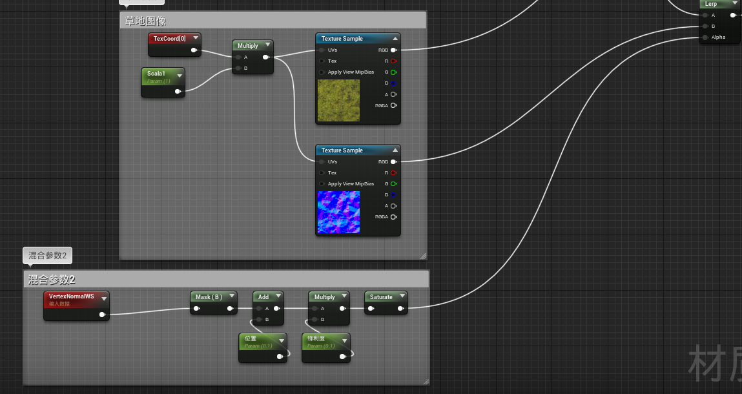Expand Saturate node dropdown arrow

coord(402,296)
